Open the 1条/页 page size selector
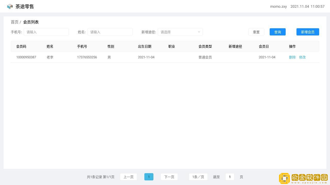 pos(198,177)
